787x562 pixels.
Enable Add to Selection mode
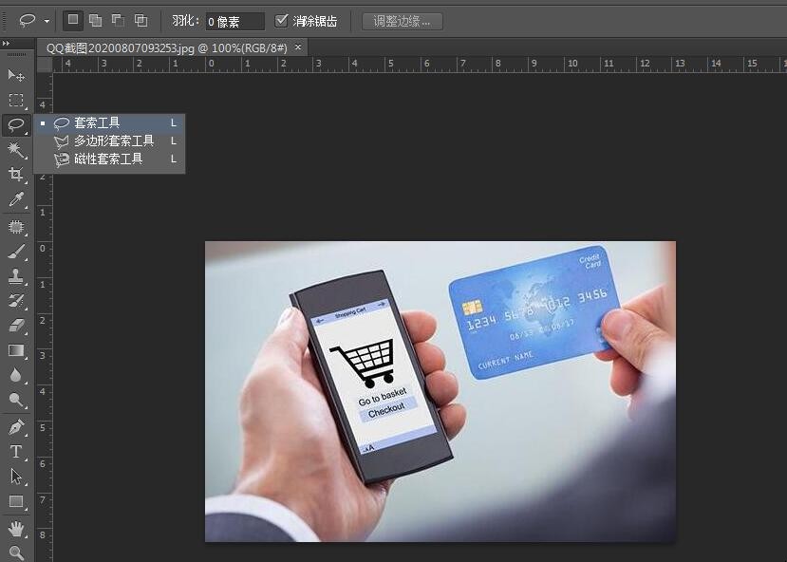[95, 20]
